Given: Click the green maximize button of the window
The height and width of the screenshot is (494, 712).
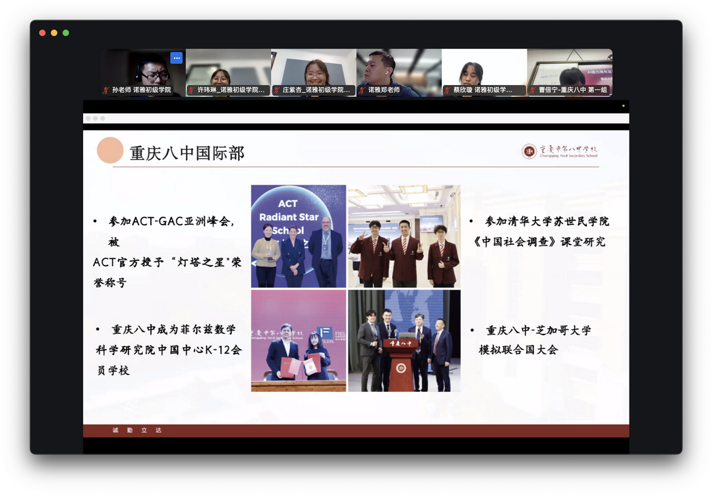Looking at the screenshot, I should 66,33.
